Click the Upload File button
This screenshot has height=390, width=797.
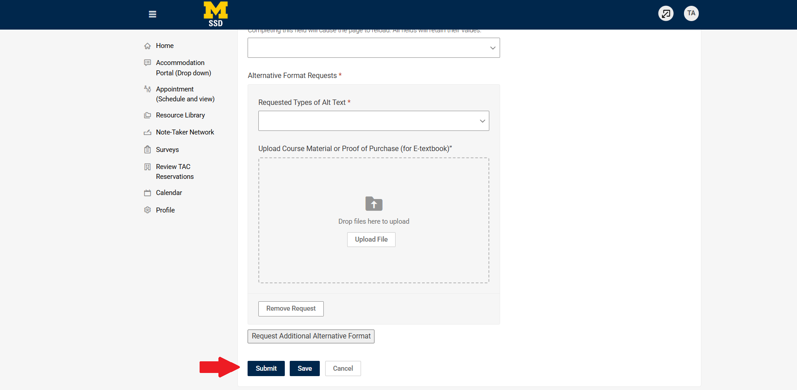[371, 239]
